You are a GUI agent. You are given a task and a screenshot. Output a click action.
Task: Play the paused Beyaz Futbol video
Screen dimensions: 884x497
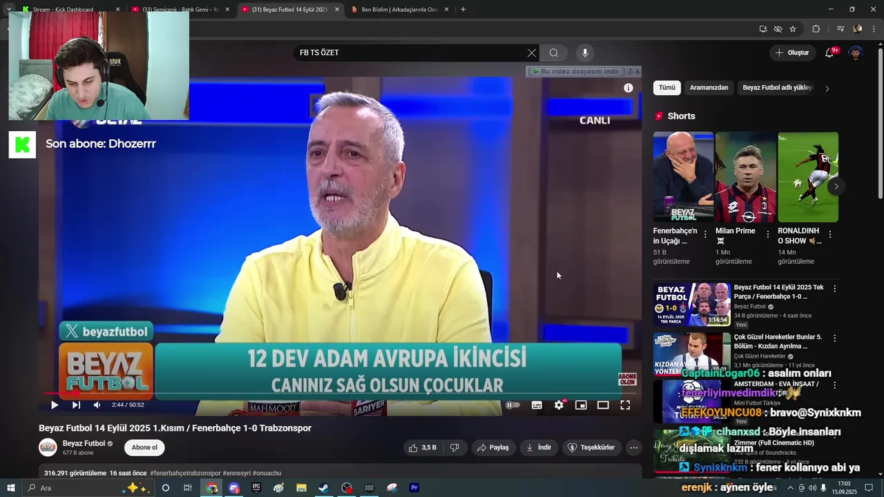[55, 405]
